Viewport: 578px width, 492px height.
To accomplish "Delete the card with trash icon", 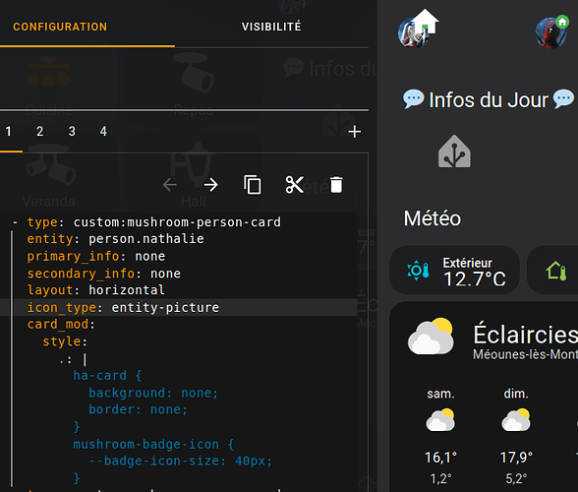I will click(x=336, y=185).
